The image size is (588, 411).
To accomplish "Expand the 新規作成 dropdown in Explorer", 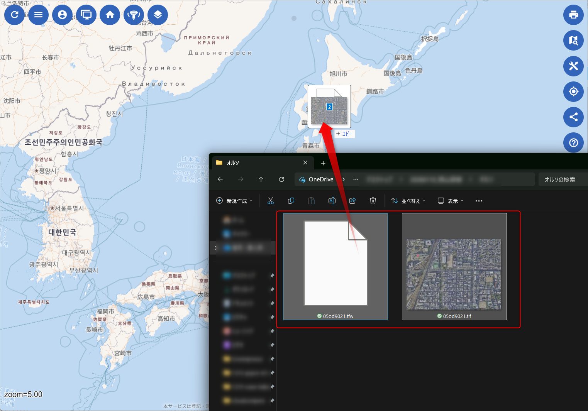I will pos(234,201).
